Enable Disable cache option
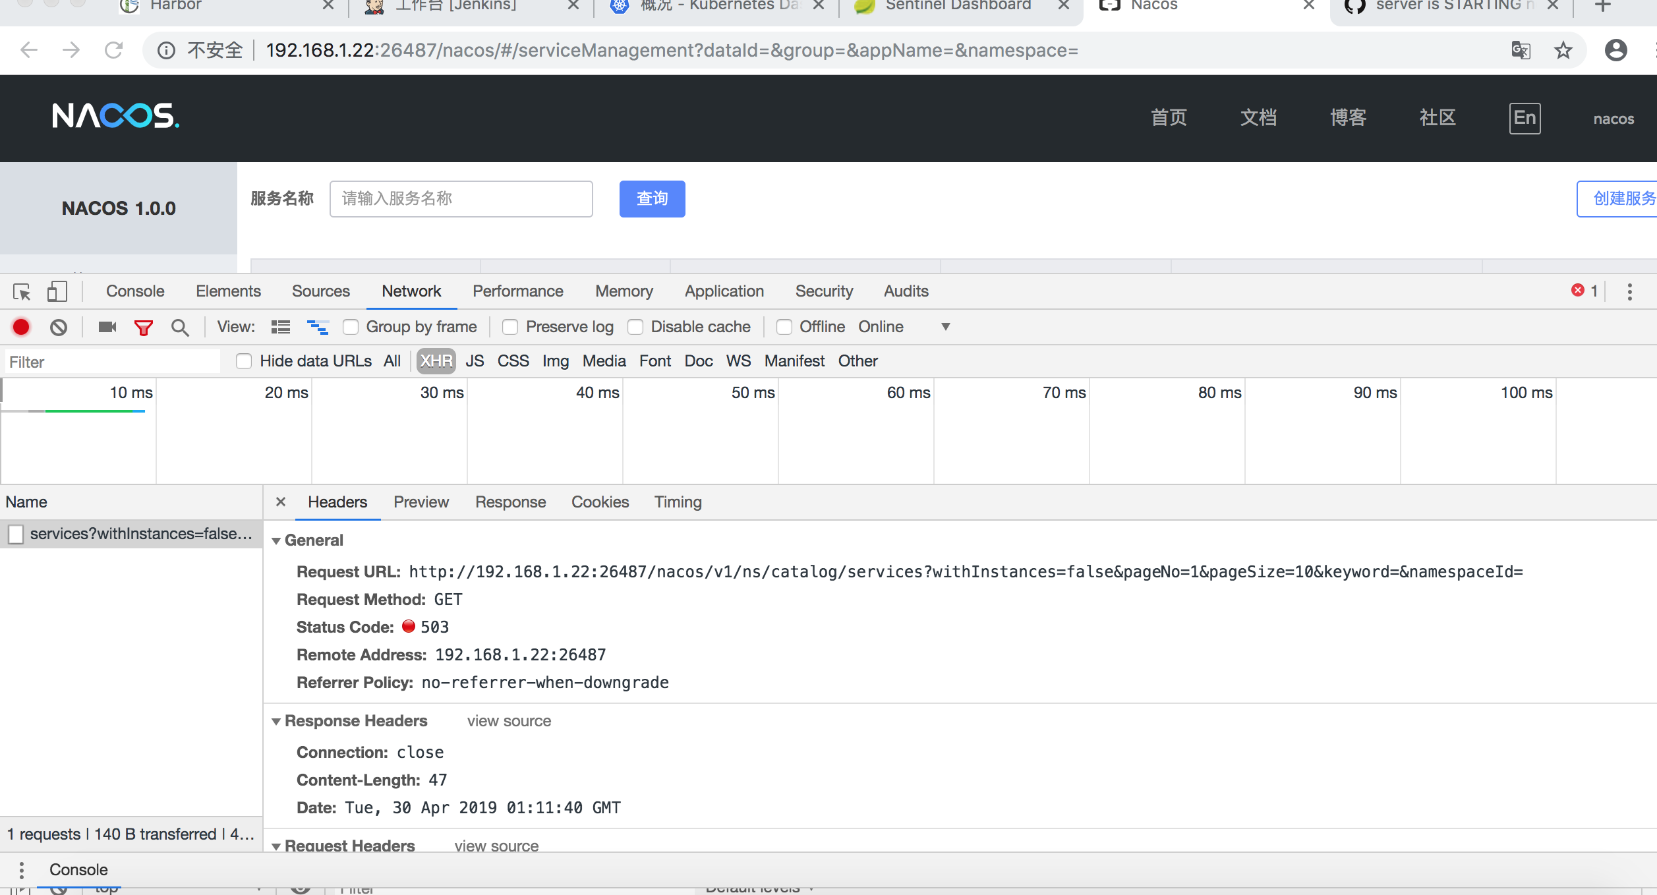 (x=635, y=326)
